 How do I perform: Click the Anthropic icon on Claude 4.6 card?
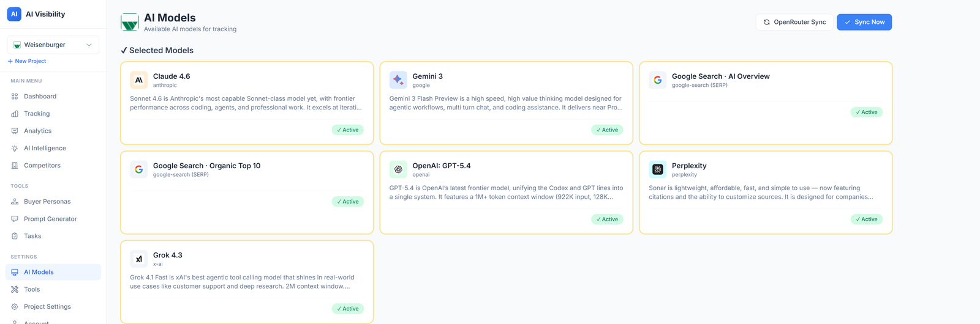(139, 80)
